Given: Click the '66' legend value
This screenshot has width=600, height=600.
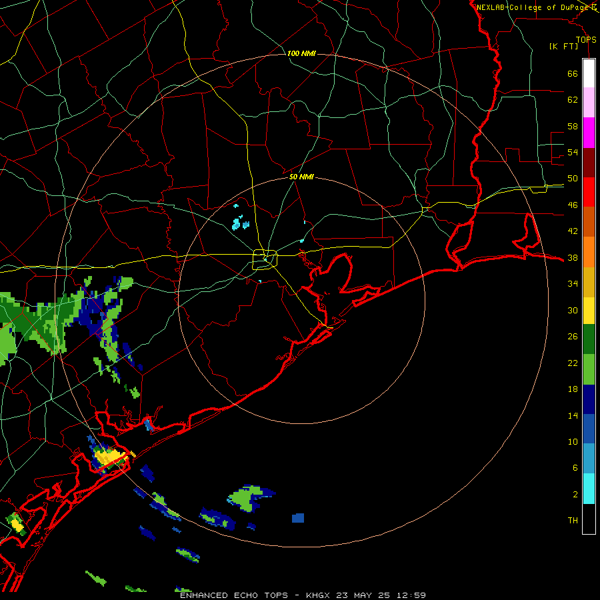Looking at the screenshot, I should [573, 73].
